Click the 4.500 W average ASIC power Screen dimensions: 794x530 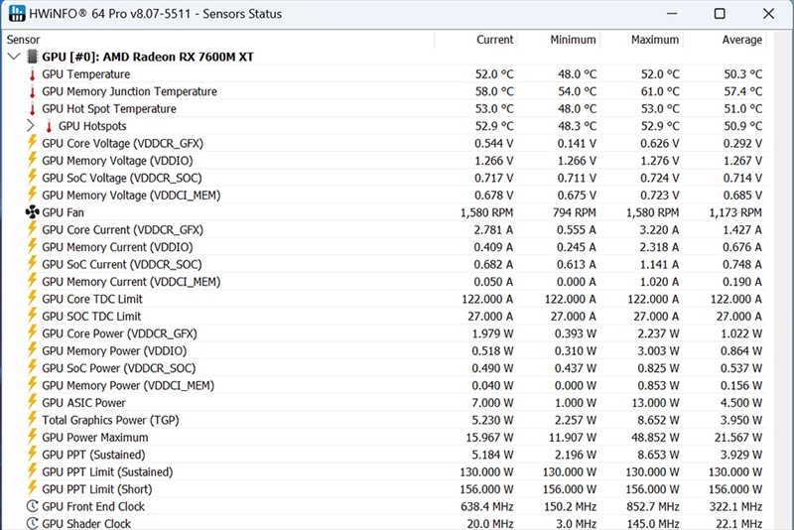coord(741,403)
